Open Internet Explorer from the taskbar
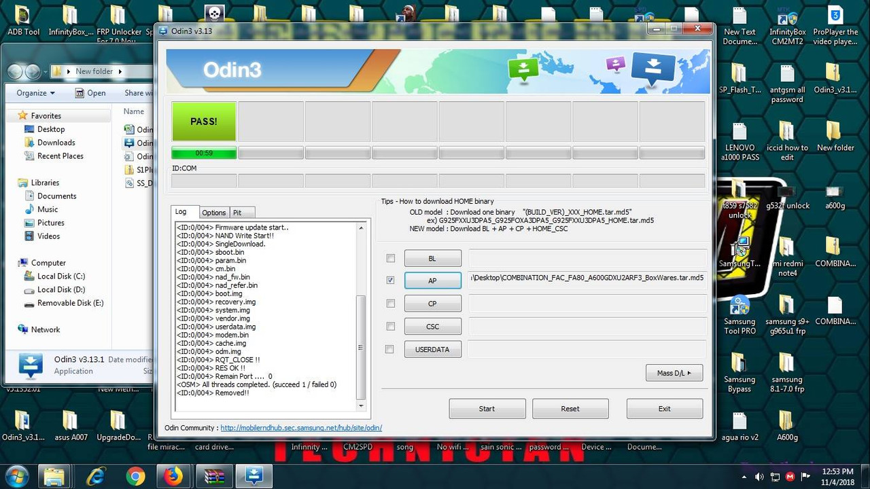Screen dimensions: 870x489 [96, 475]
